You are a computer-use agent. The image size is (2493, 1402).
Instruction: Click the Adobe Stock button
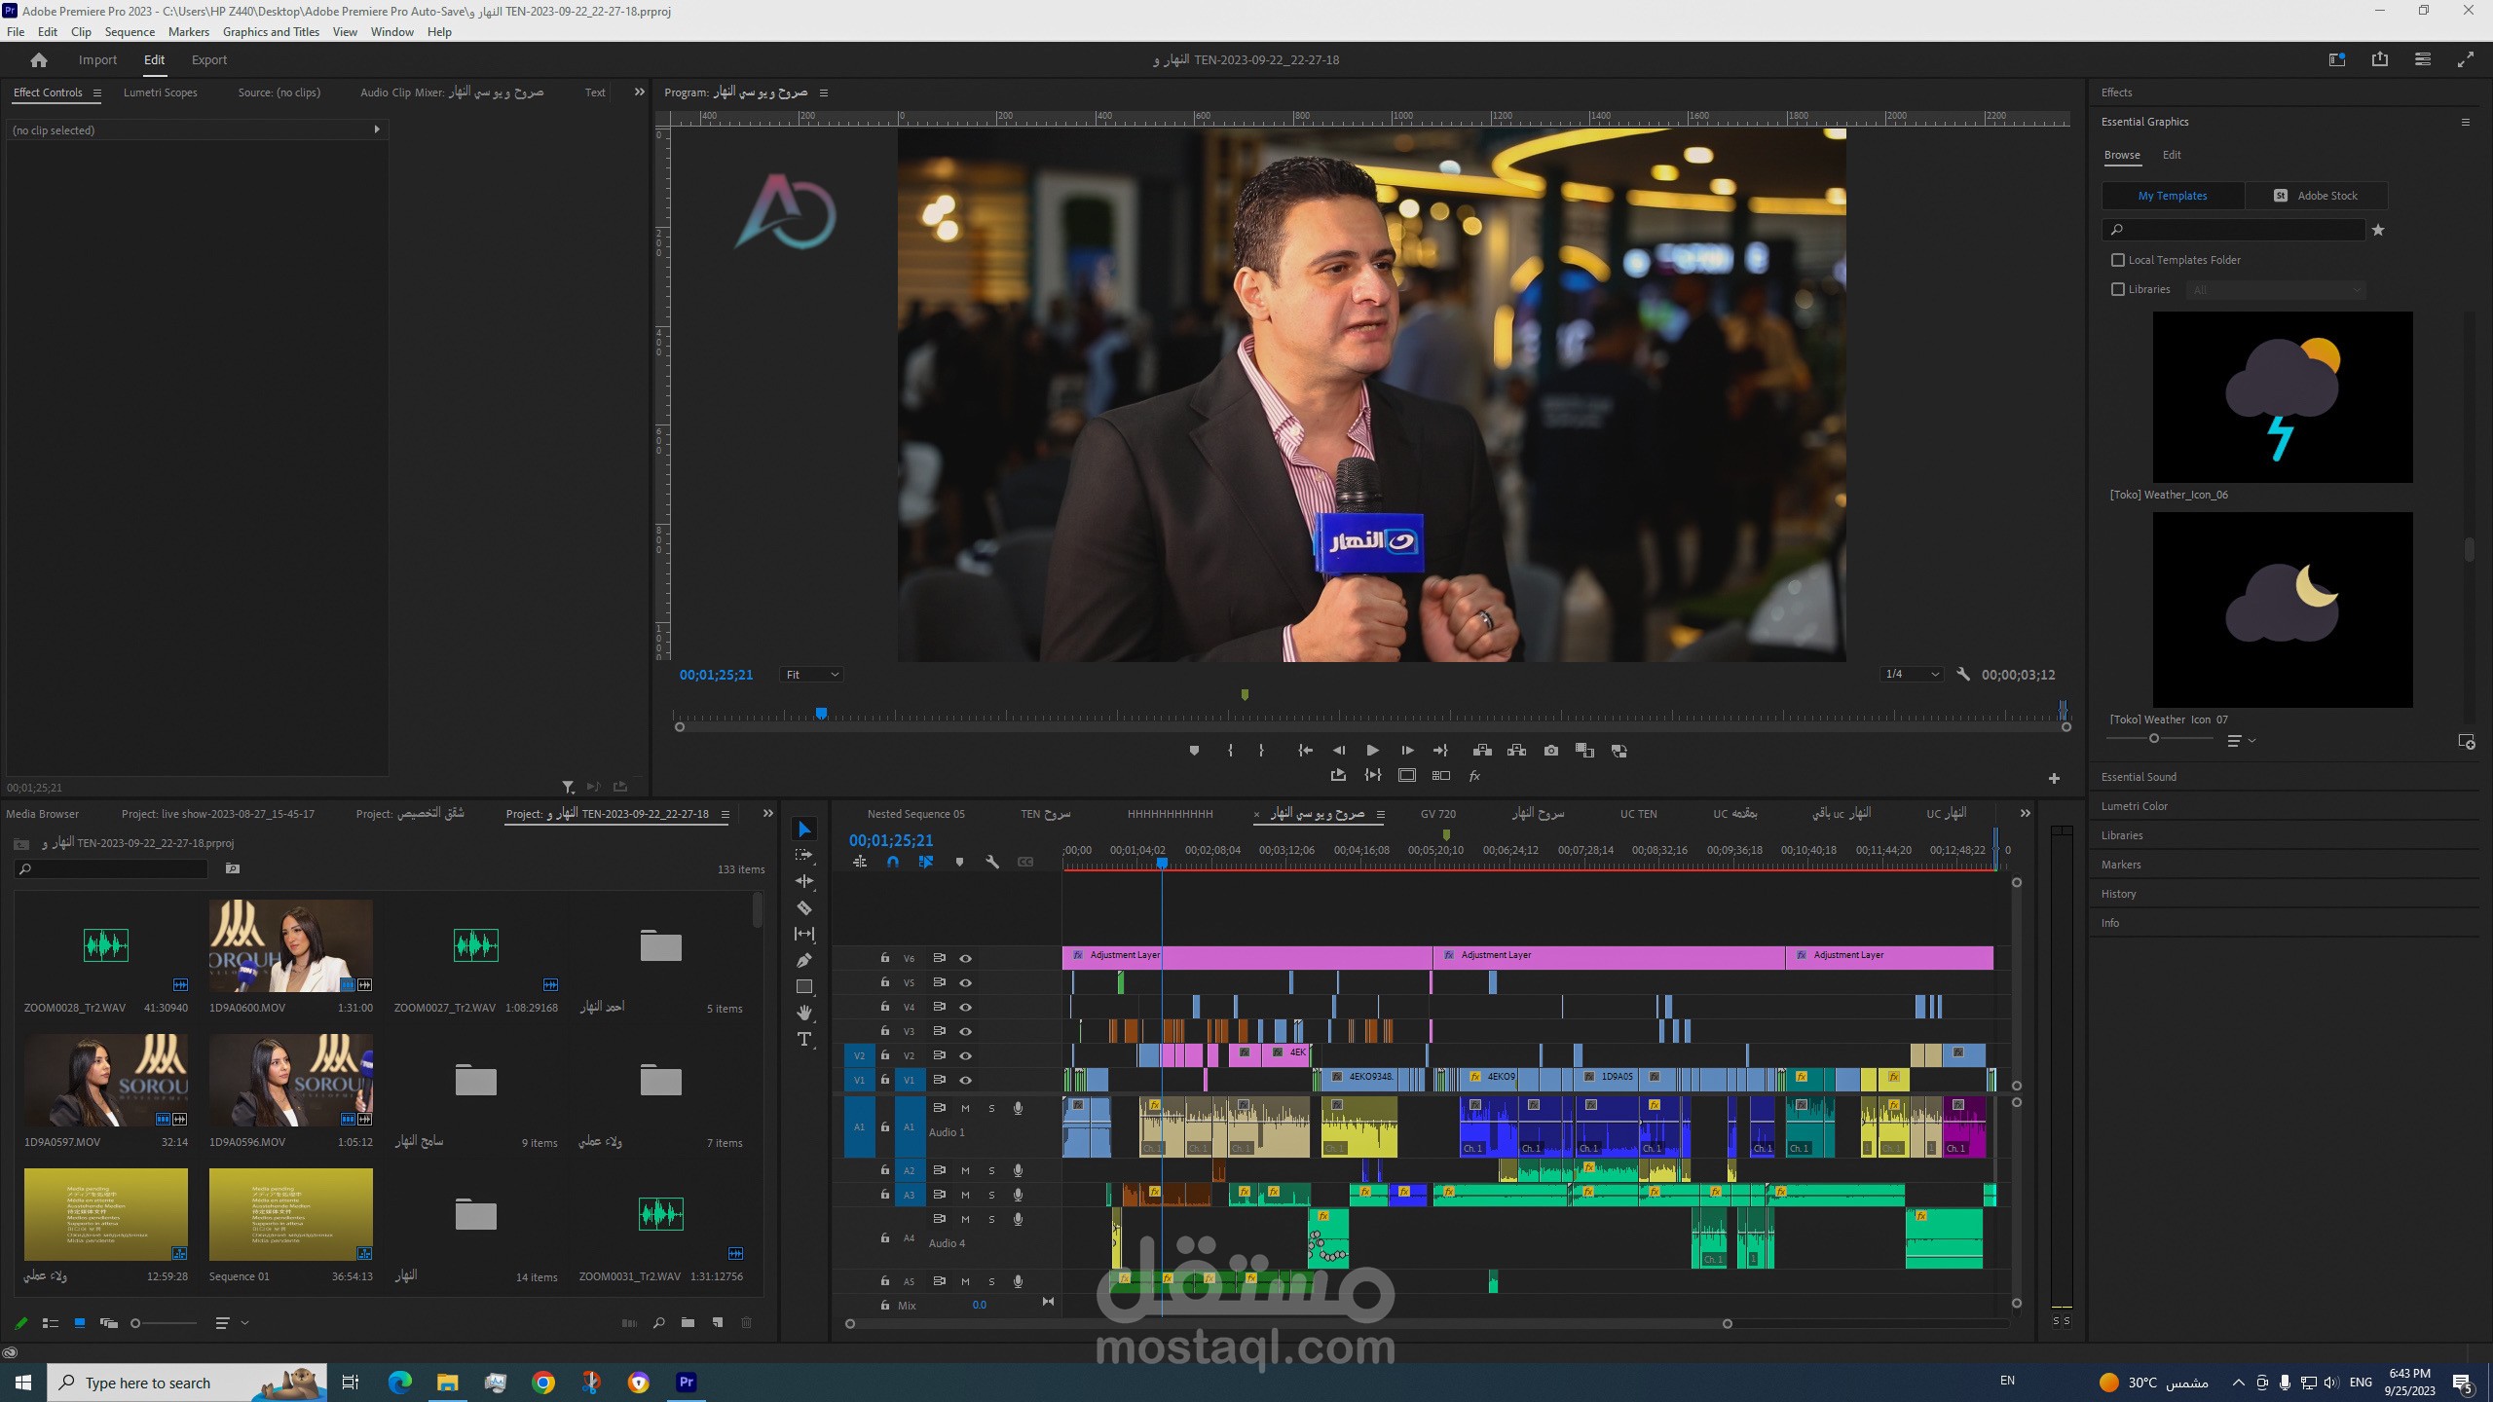click(2317, 196)
